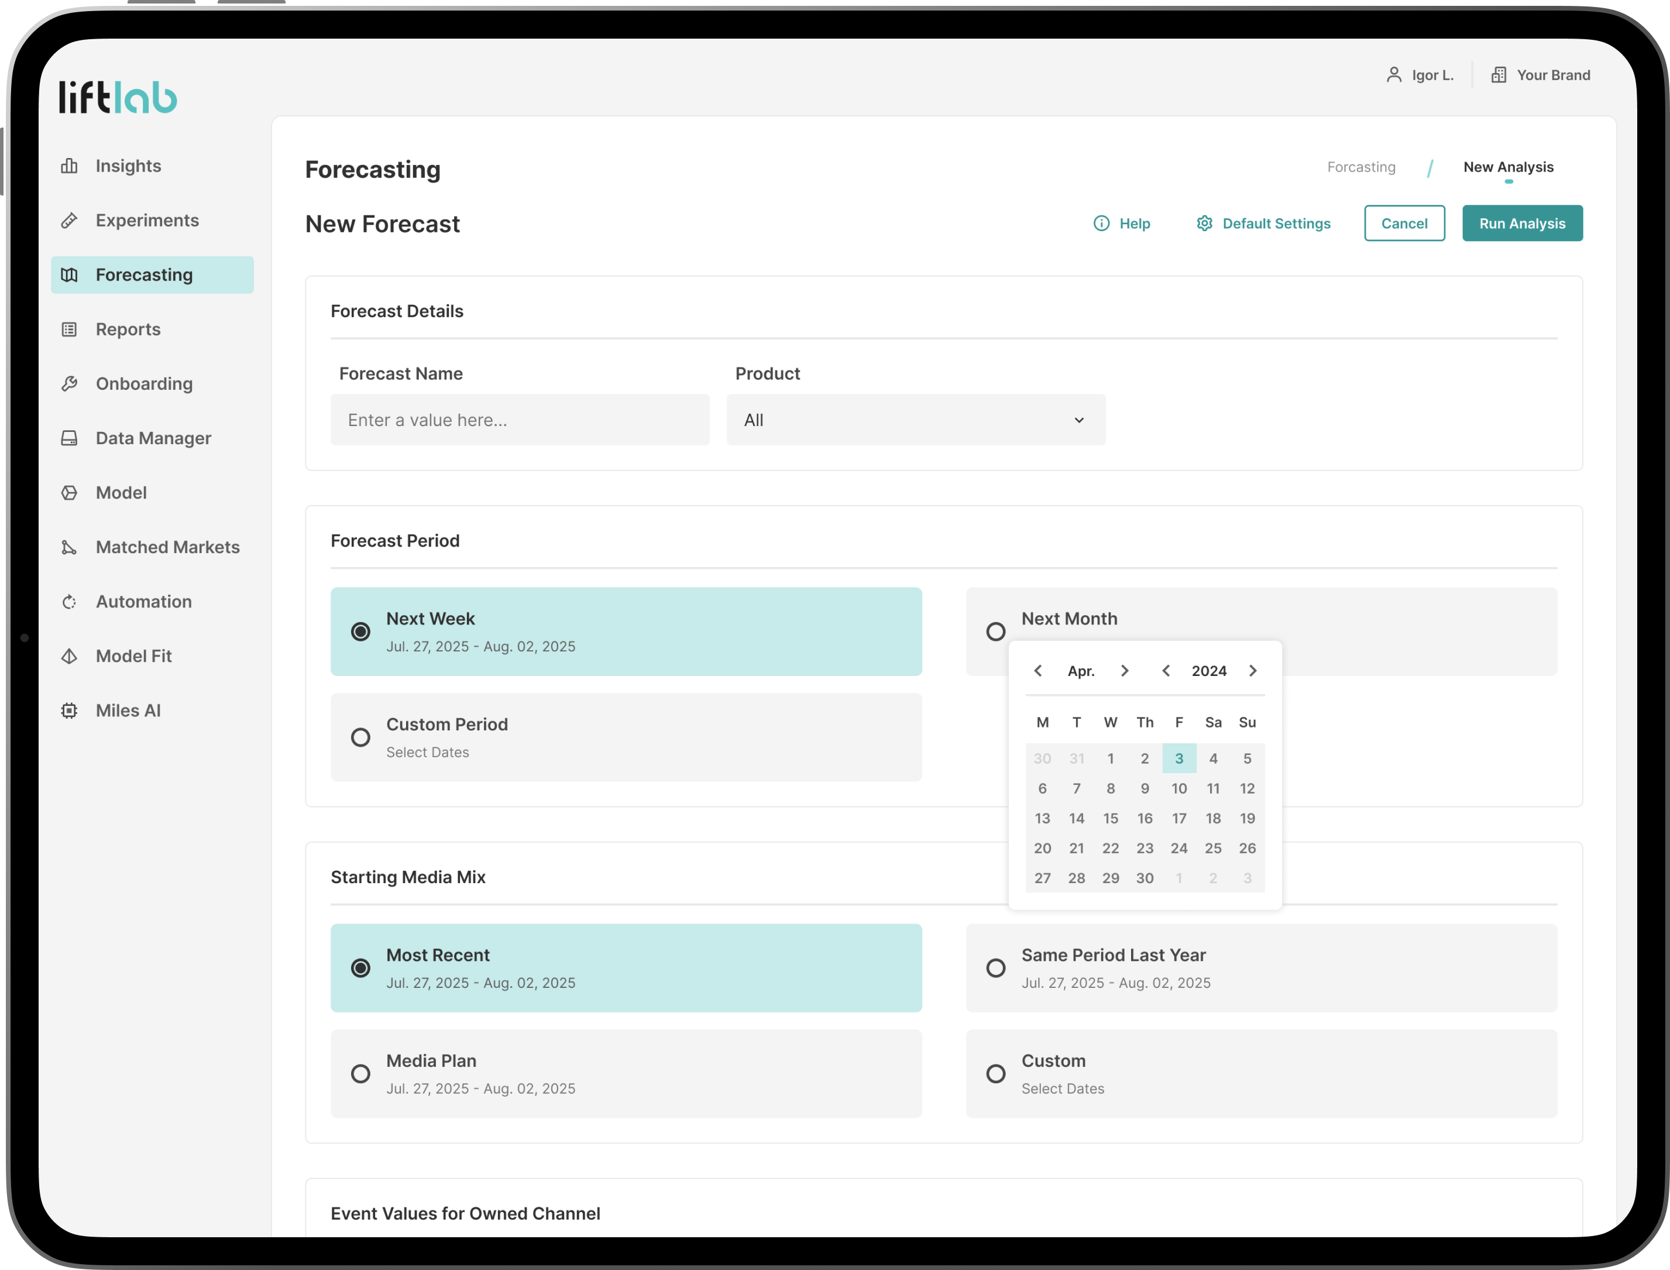Choose the Media Plan radio option
Viewport: 1670px width, 1270px height.
(x=360, y=1073)
